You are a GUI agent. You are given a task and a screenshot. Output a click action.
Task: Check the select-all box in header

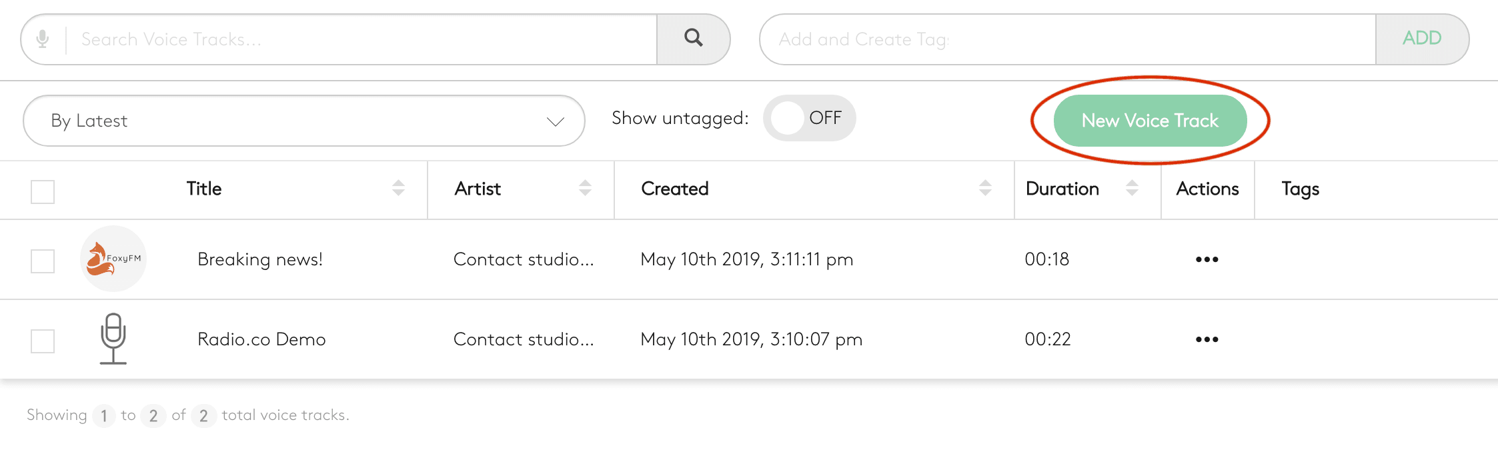(43, 192)
